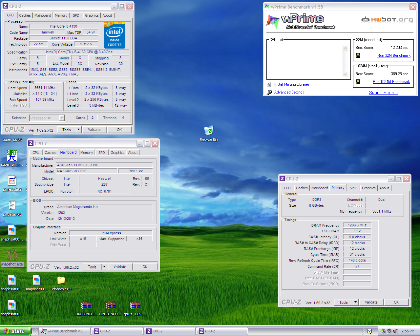Switch to Memory tab in Mainboard CPU-Z window
The height and width of the screenshot is (336, 420).
coord(87,153)
